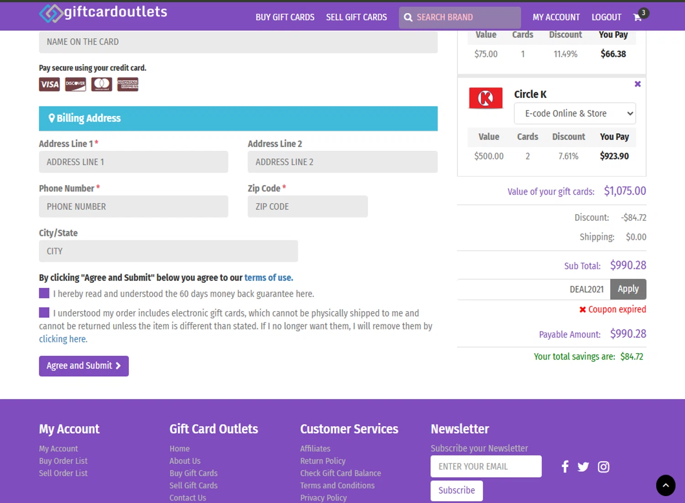Click the City input field
Image resolution: width=685 pixels, height=503 pixels.
pos(168,251)
